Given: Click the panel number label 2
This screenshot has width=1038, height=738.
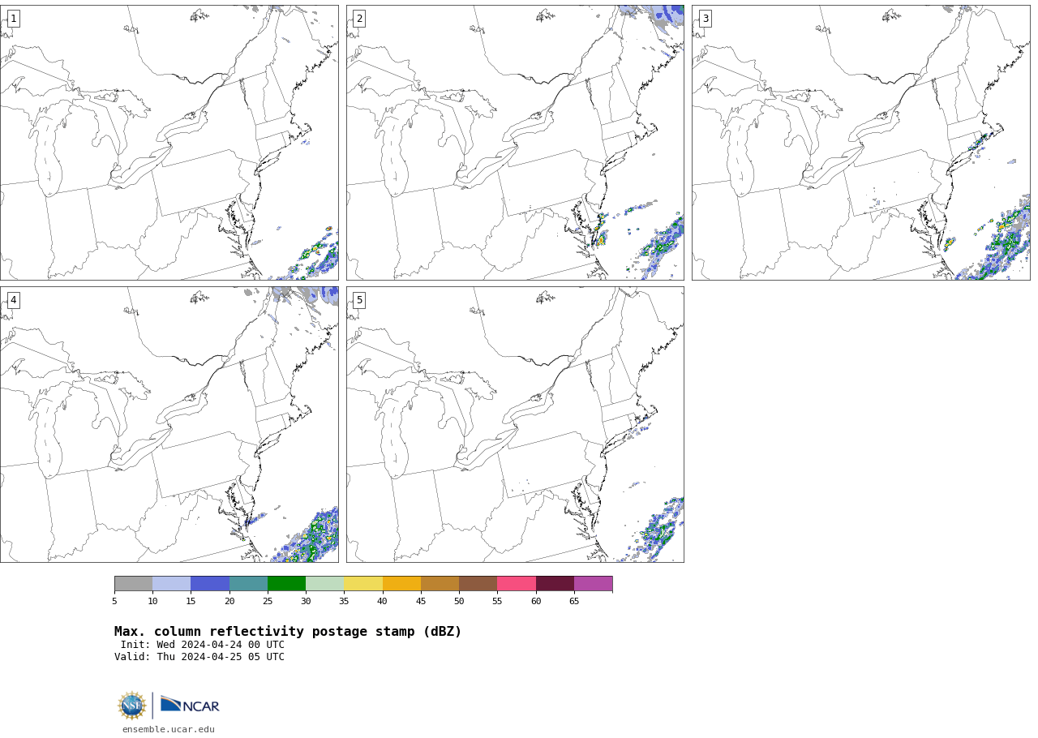Looking at the screenshot, I should (x=359, y=19).
